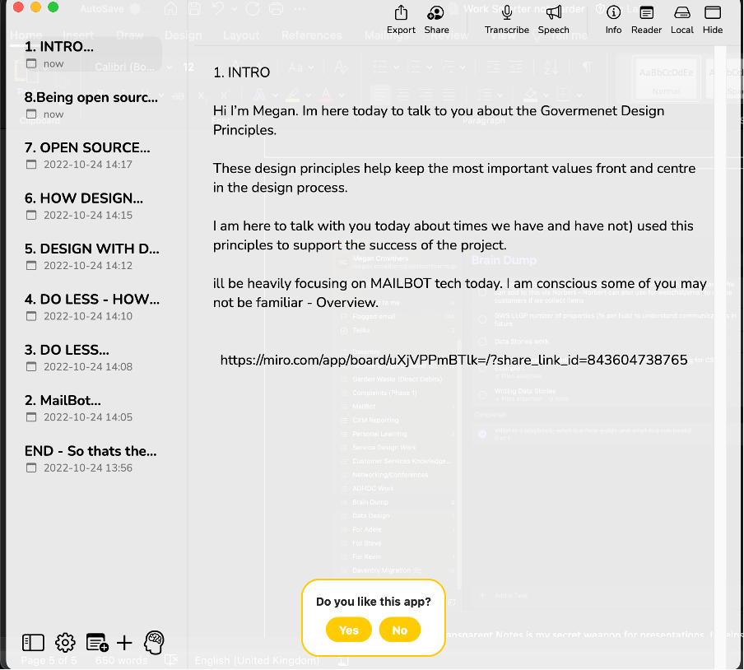Screen dimensions: 744x670
Task: Switch to Word's References ribbon tab
Action: [x=311, y=35]
